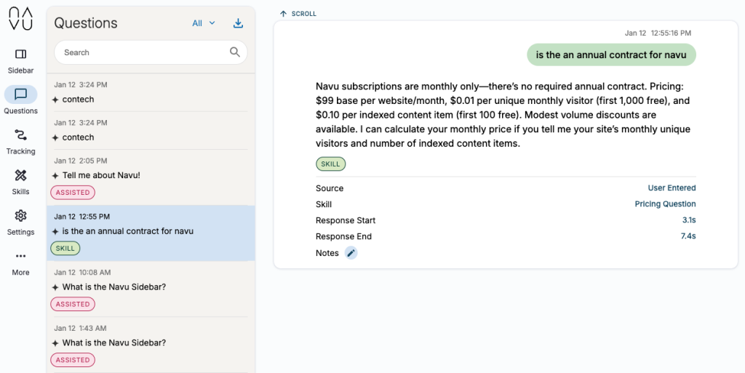Click the green SKILL badge under the response

[x=330, y=164]
